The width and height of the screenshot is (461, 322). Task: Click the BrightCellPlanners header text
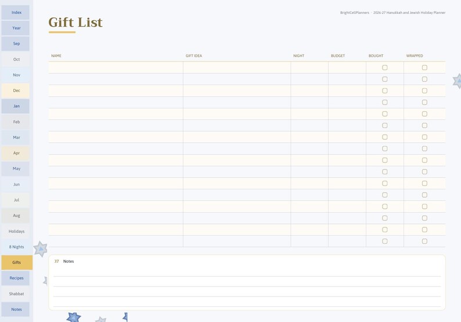click(355, 13)
